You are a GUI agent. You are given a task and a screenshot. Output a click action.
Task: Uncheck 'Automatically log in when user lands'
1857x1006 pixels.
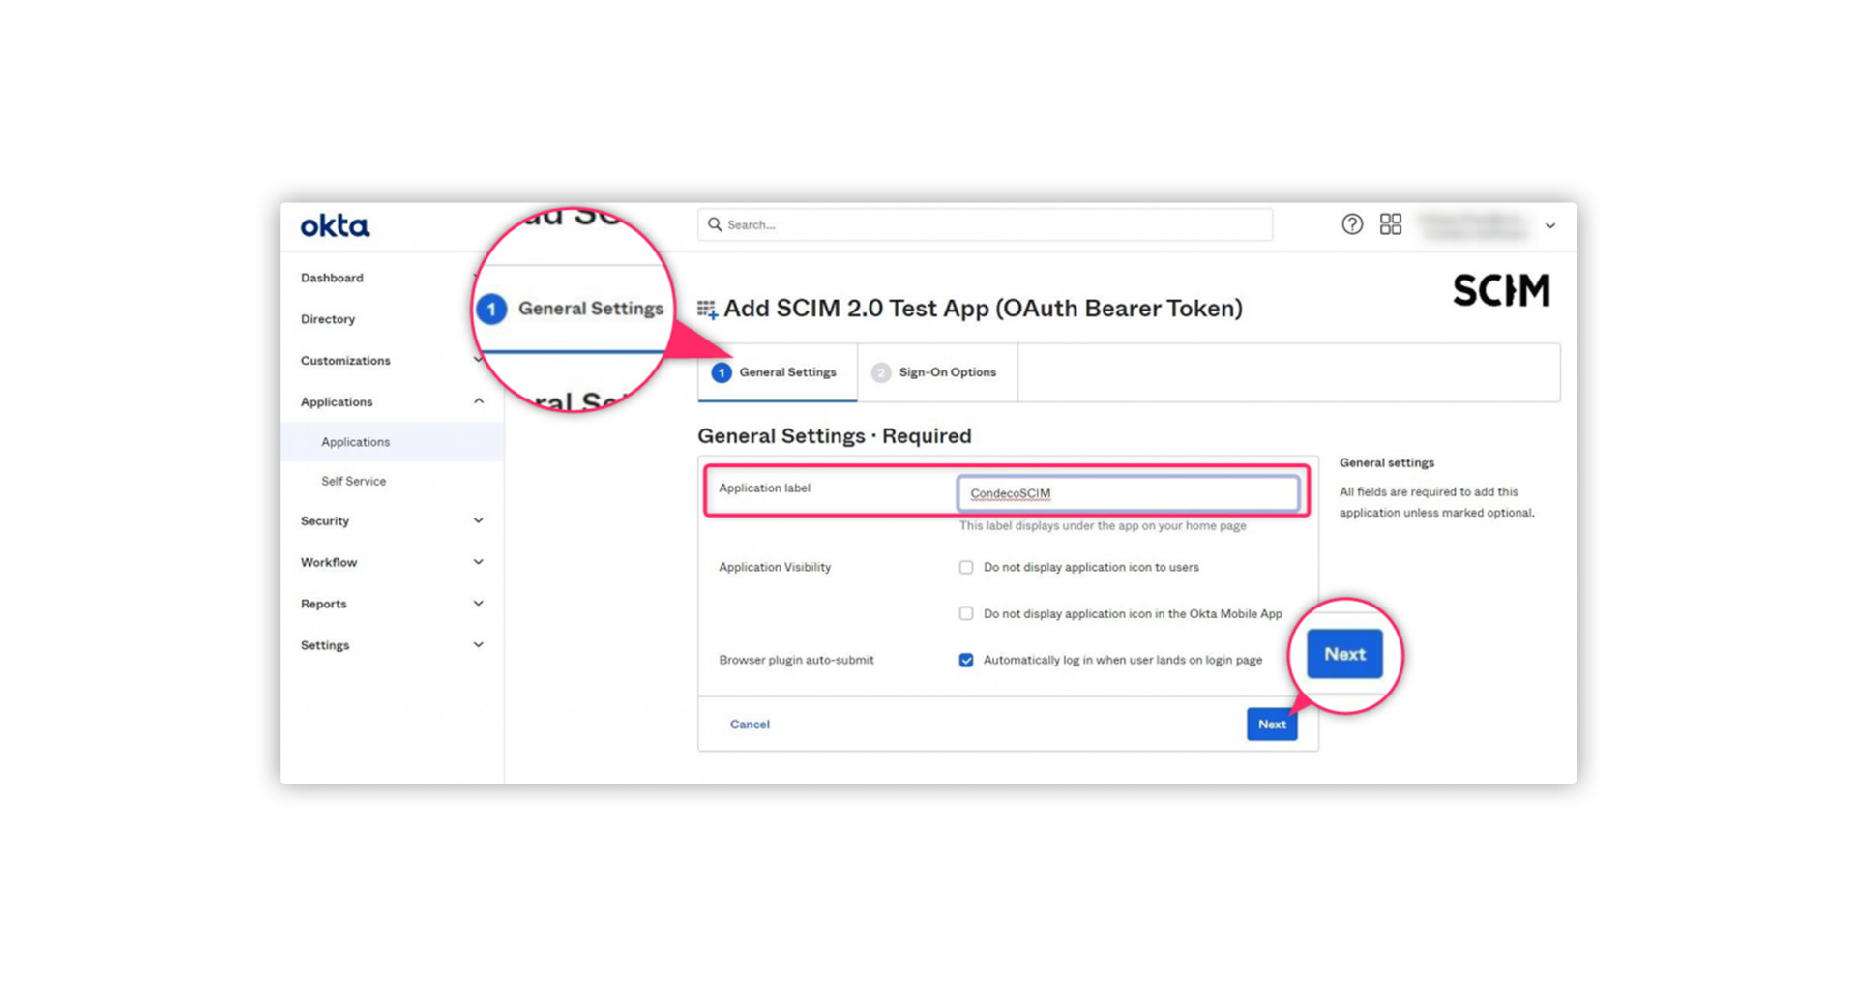(x=965, y=660)
